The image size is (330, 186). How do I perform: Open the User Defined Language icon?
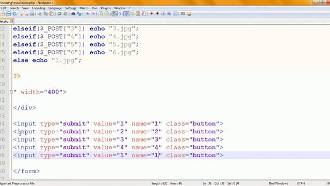132,14
